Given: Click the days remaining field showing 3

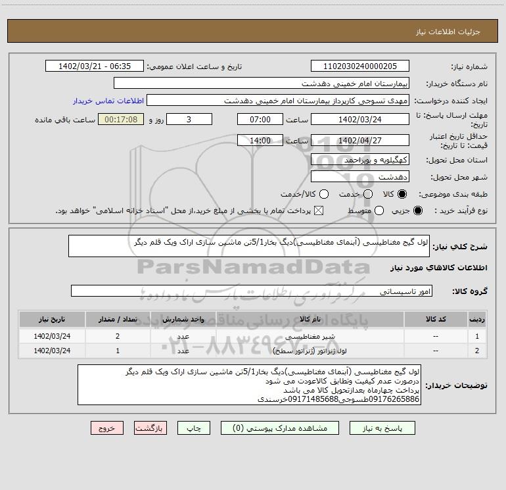Looking at the screenshot, I should (189, 119).
